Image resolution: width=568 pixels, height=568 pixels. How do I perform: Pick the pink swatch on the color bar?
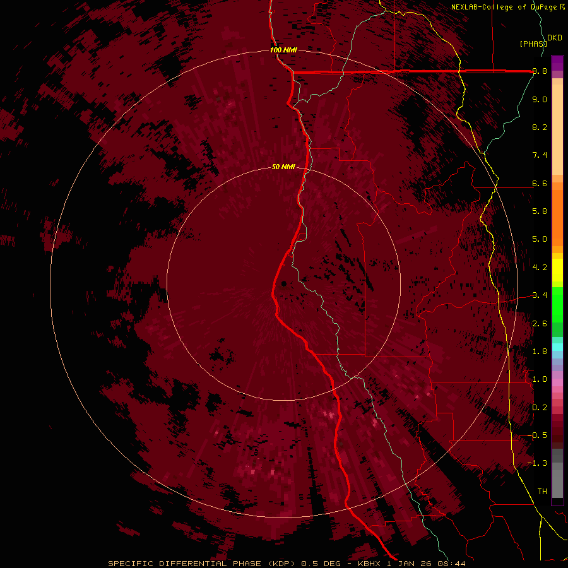pyautogui.click(x=557, y=382)
